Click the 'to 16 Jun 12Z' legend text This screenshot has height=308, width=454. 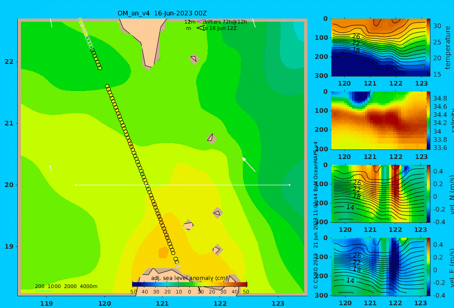click(x=220, y=28)
